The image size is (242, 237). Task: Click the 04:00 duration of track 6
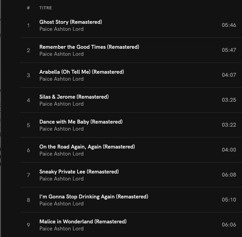(x=229, y=150)
